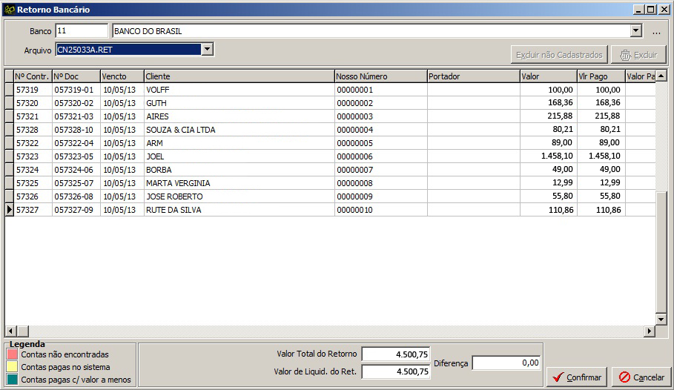Click the Vencto column header
674x390 pixels.
point(121,76)
